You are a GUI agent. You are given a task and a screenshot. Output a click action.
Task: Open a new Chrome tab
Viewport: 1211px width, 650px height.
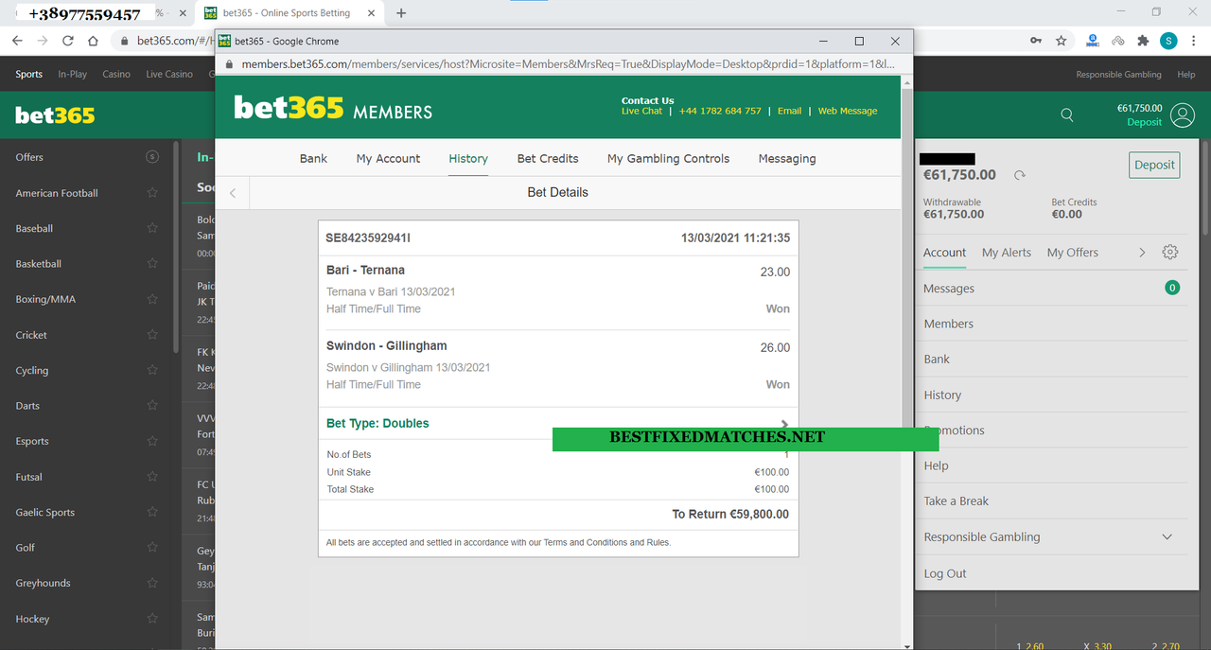[x=401, y=13]
